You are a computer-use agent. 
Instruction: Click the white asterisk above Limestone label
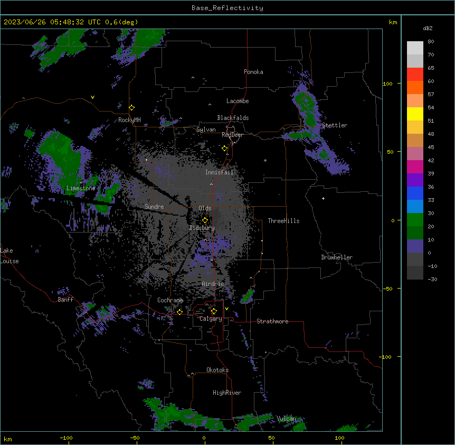[x=81, y=182]
